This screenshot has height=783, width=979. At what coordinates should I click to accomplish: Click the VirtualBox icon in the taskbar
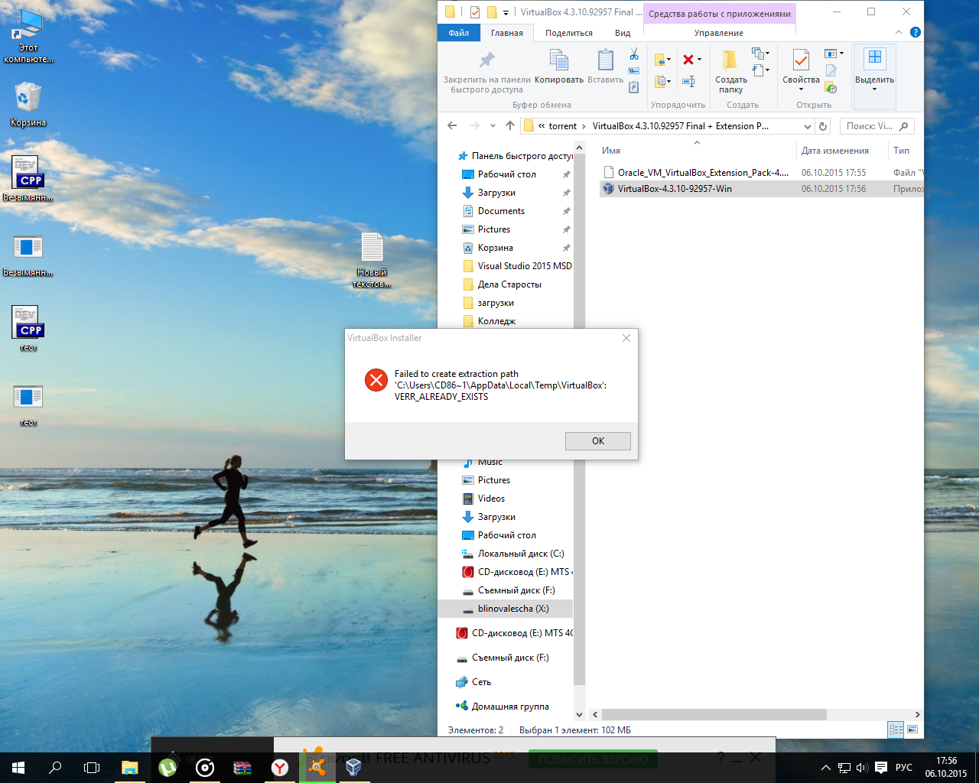click(353, 767)
